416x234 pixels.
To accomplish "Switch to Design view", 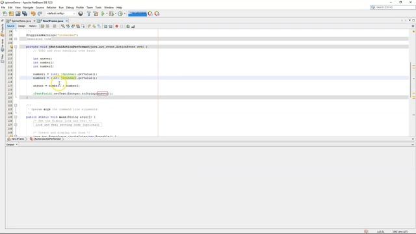I will 21,26.
